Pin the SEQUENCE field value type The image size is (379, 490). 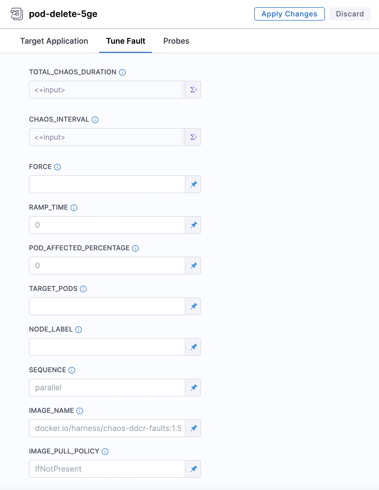(193, 388)
